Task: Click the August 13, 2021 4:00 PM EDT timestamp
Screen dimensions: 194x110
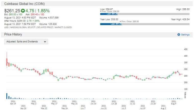Action: click(x=20, y=17)
